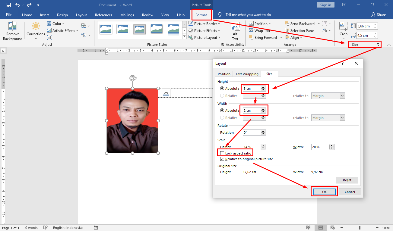Open the Align objects dropdown

(x=293, y=37)
